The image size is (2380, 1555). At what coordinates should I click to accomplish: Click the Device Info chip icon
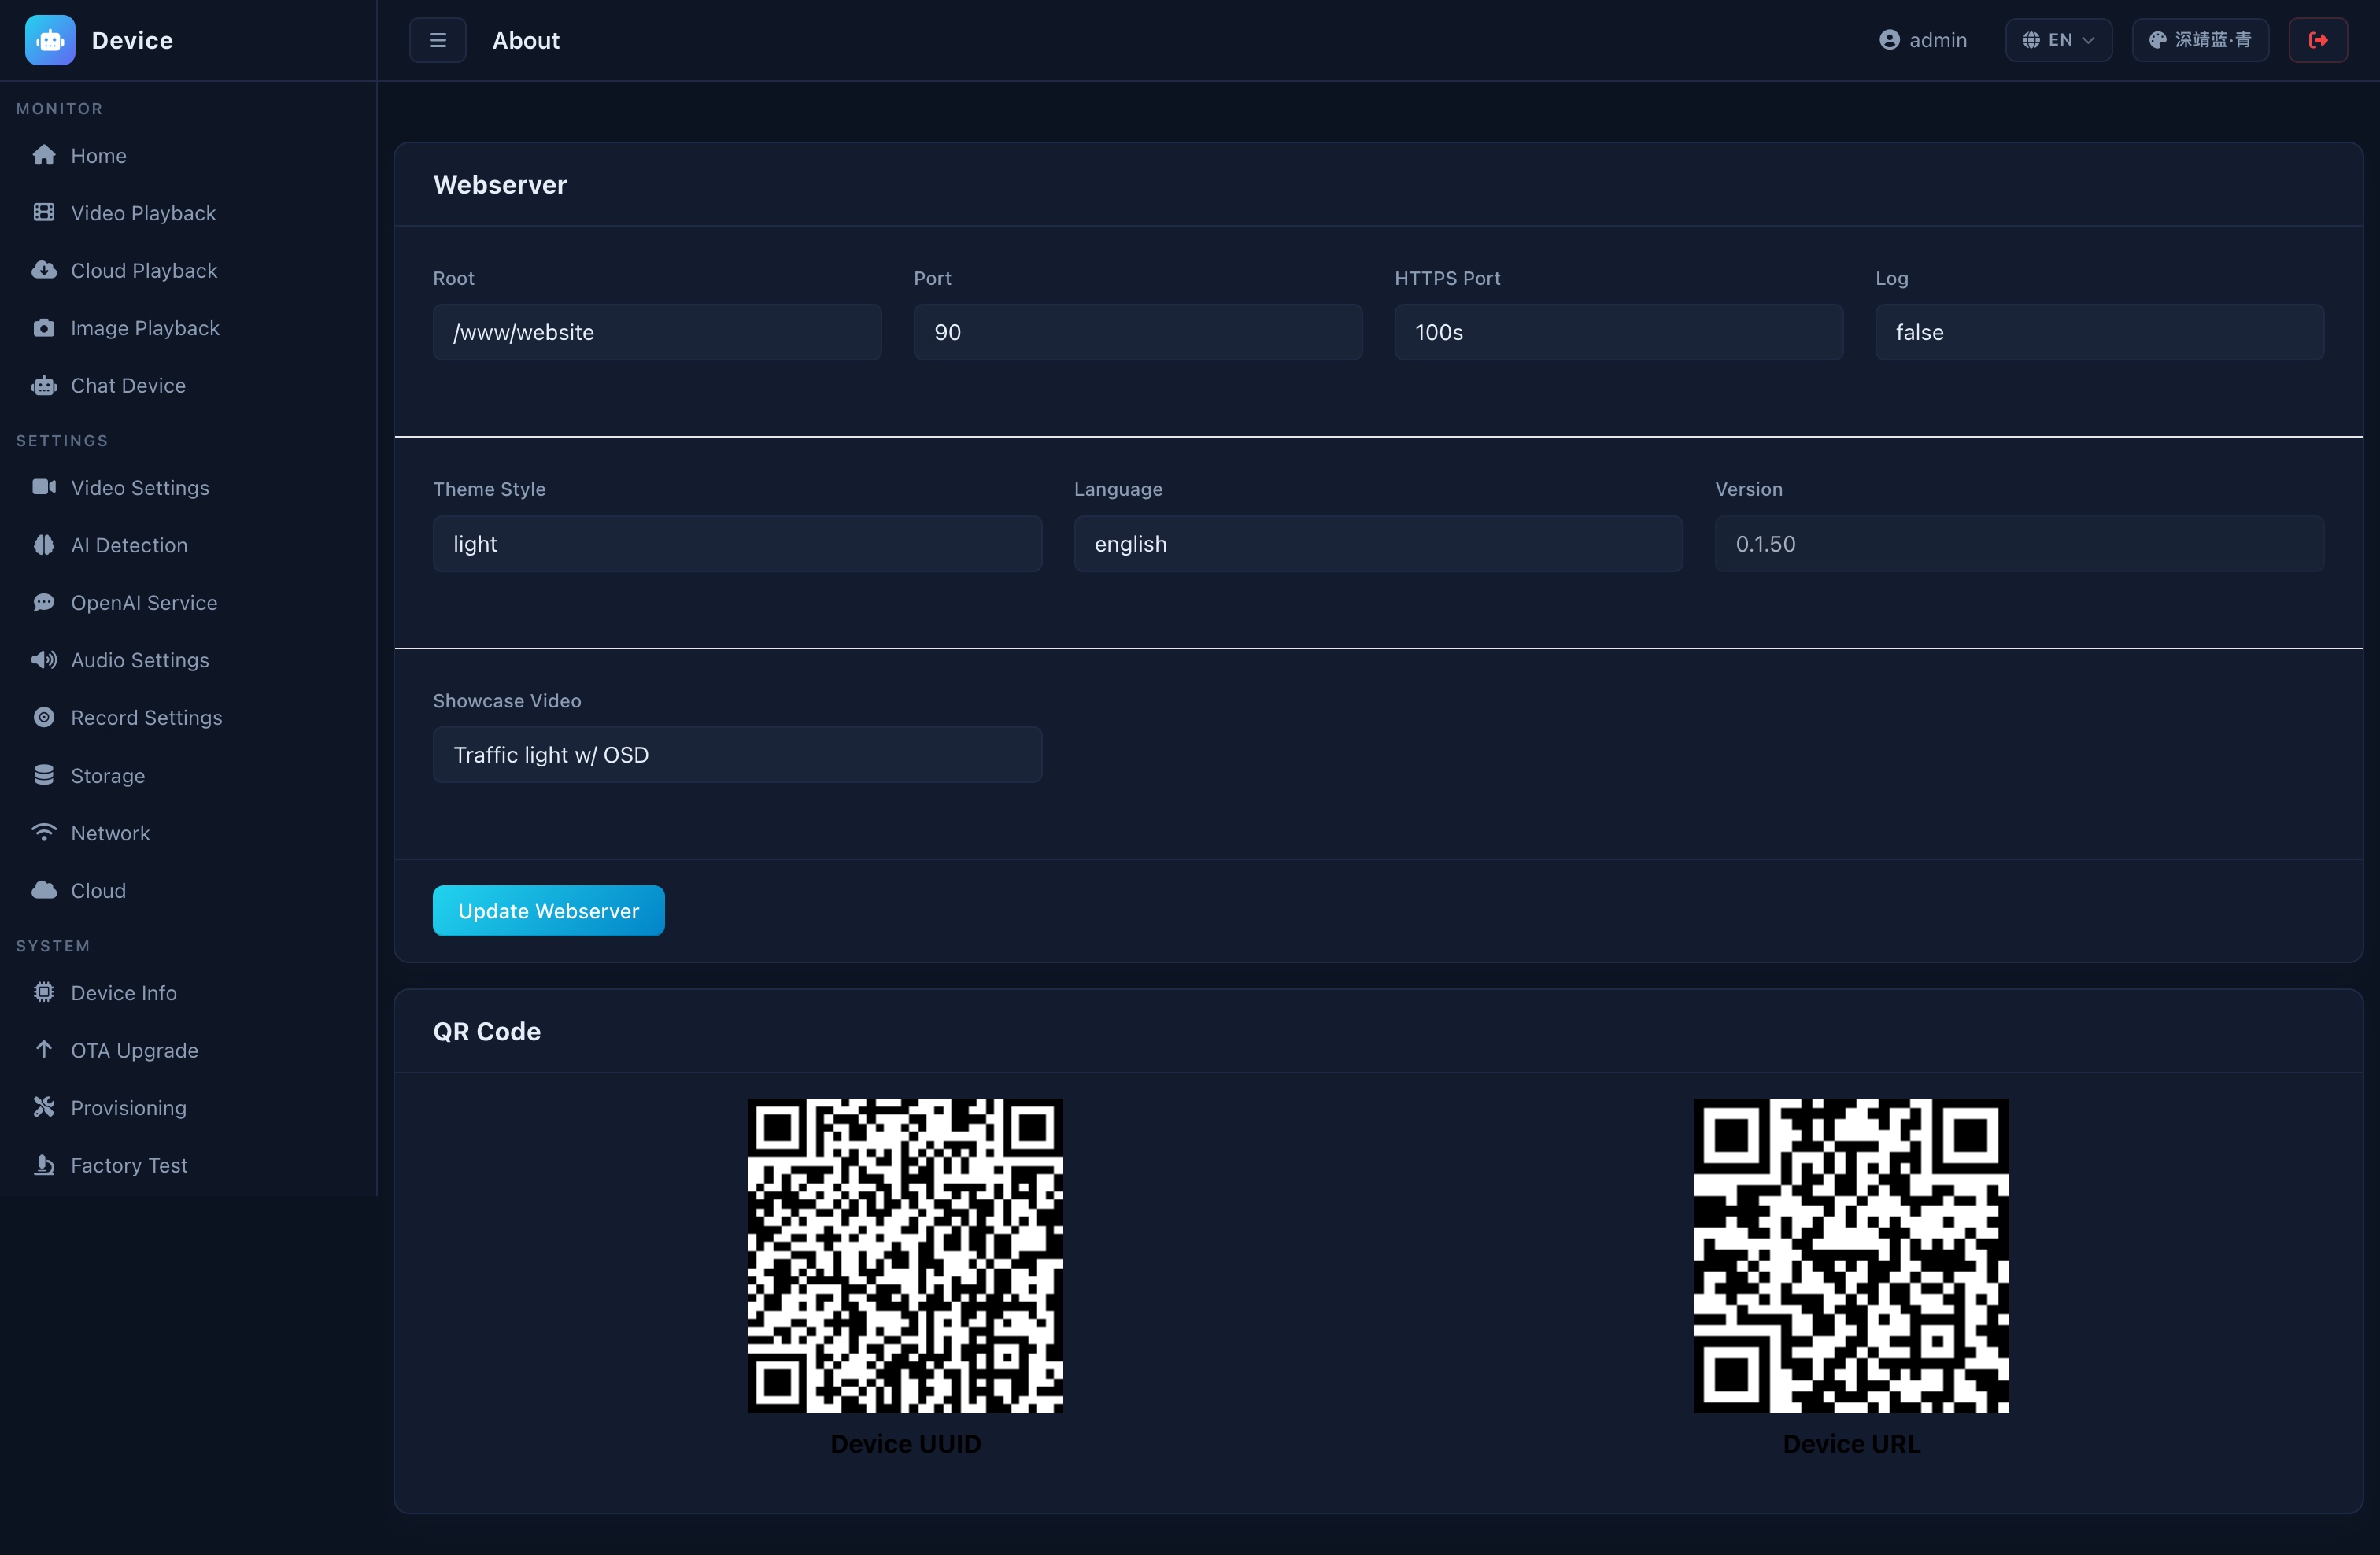point(44,992)
